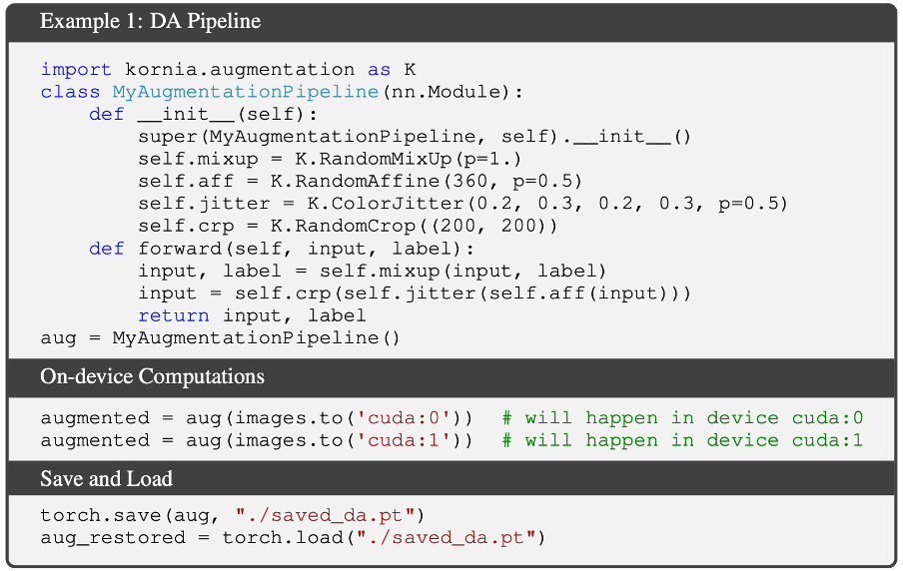This screenshot has height=571, width=903.
Task: Click the torch.save line of code
Action: 233,516
